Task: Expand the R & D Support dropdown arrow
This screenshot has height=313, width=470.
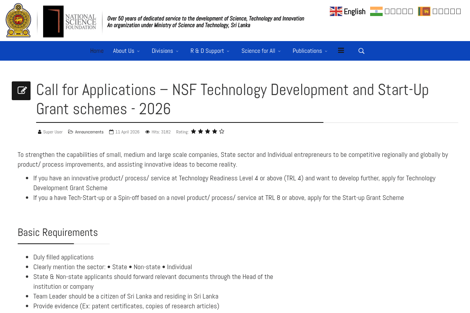Action: (x=228, y=51)
